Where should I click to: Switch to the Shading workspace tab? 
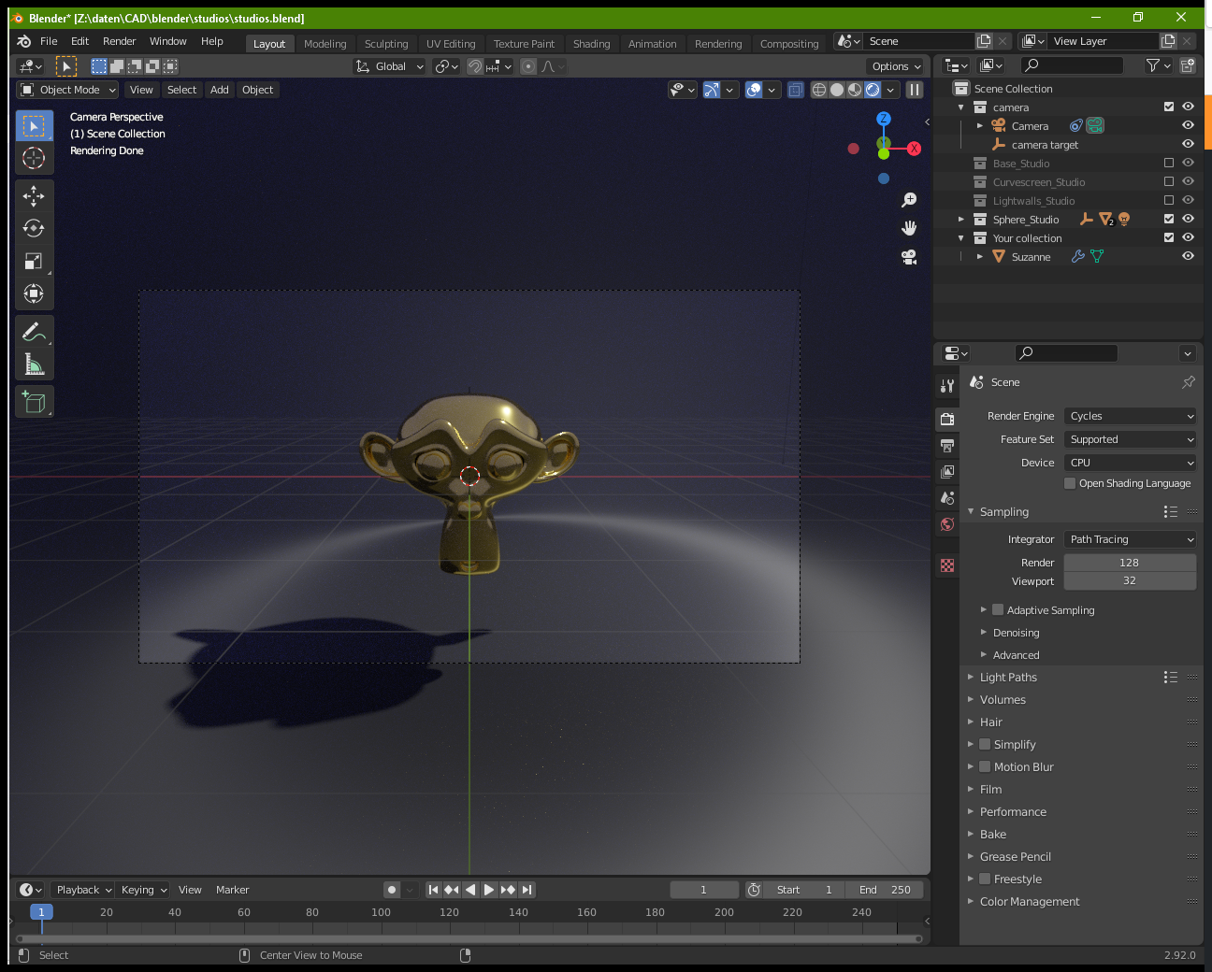pyautogui.click(x=591, y=43)
